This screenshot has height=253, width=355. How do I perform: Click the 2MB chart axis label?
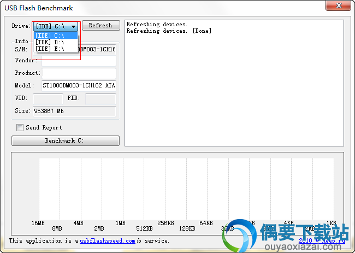[x=99, y=228]
